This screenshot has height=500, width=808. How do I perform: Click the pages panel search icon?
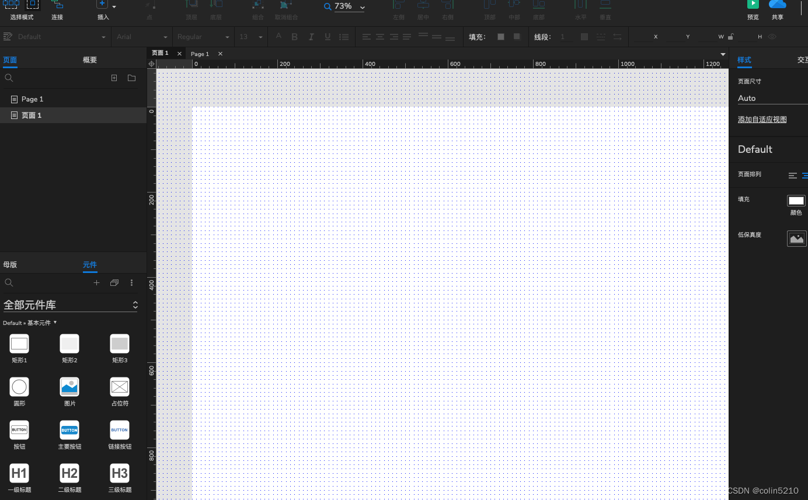(9, 78)
